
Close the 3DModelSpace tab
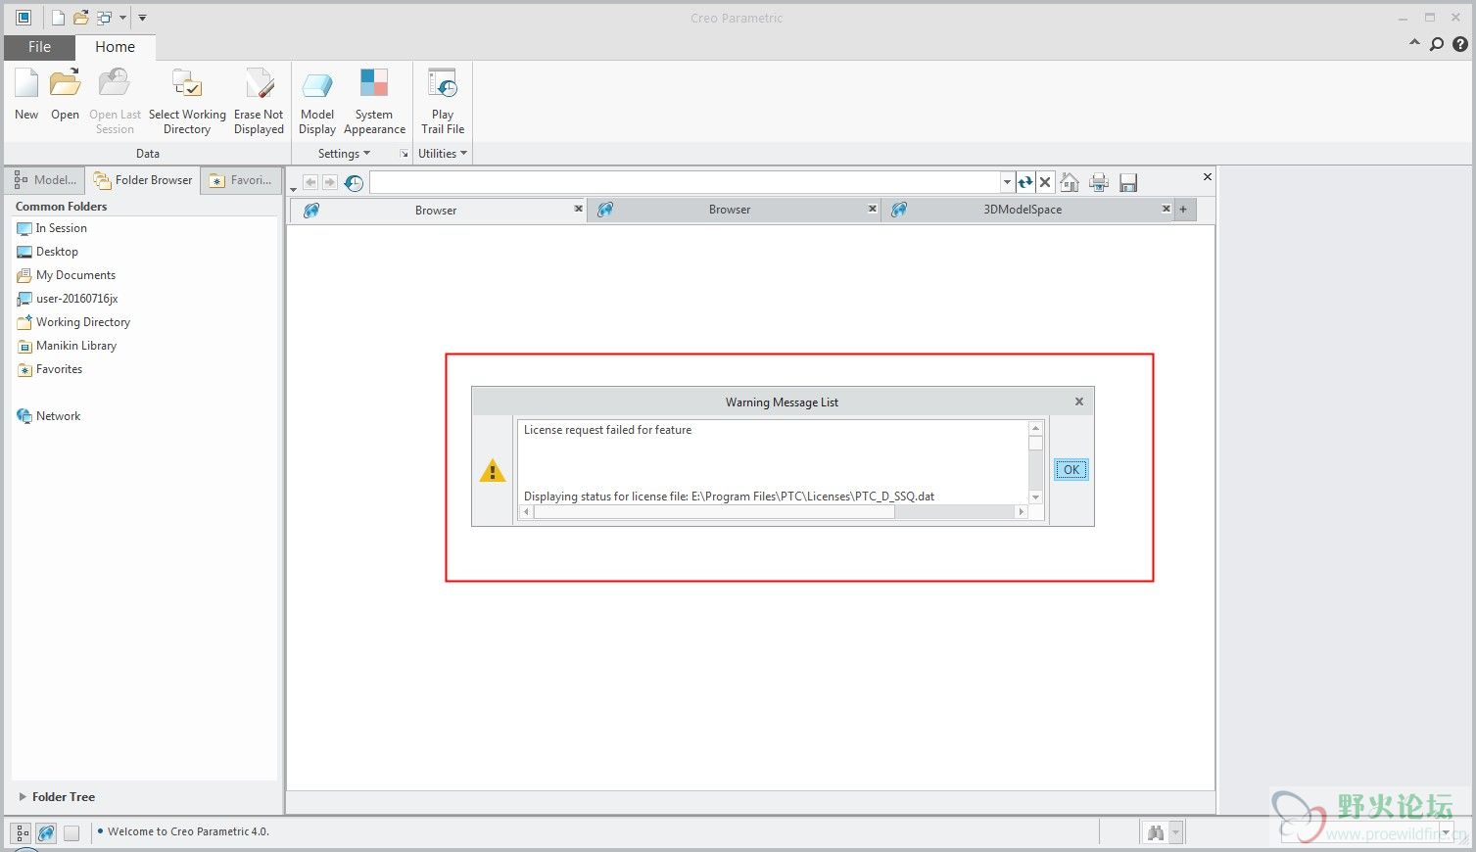click(x=1166, y=209)
